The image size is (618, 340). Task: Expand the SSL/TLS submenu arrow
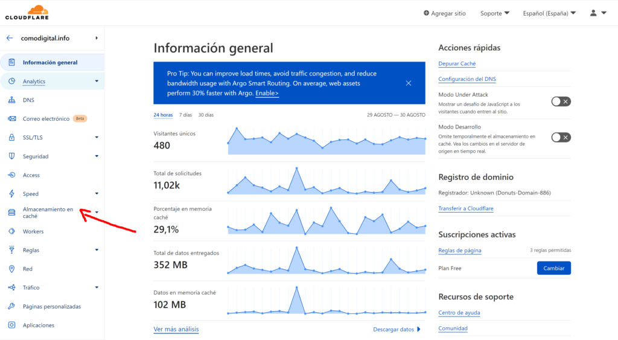(x=97, y=137)
